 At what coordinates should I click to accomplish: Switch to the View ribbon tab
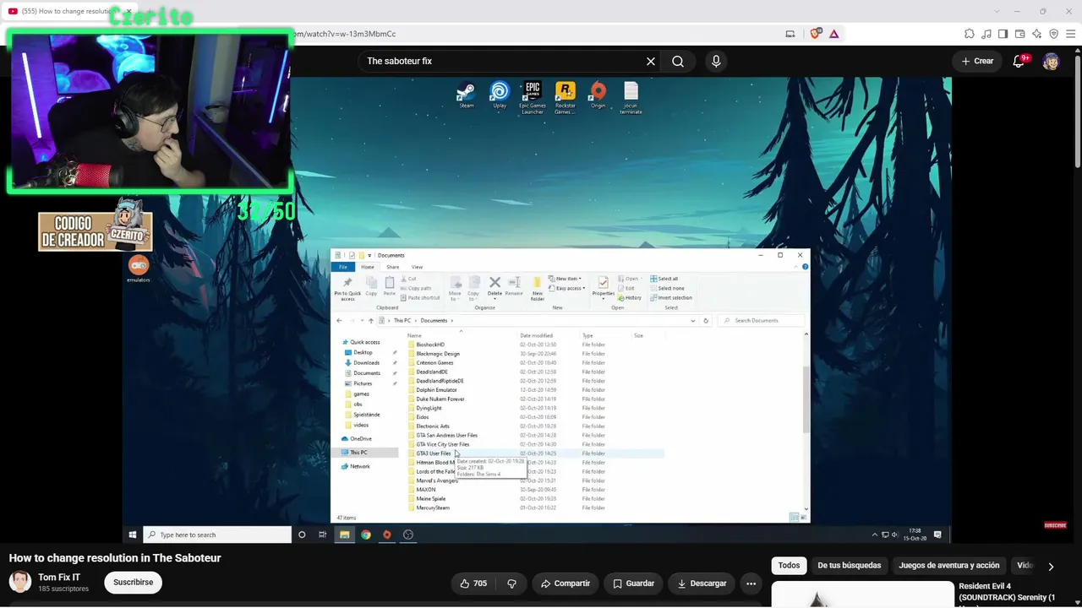(417, 267)
